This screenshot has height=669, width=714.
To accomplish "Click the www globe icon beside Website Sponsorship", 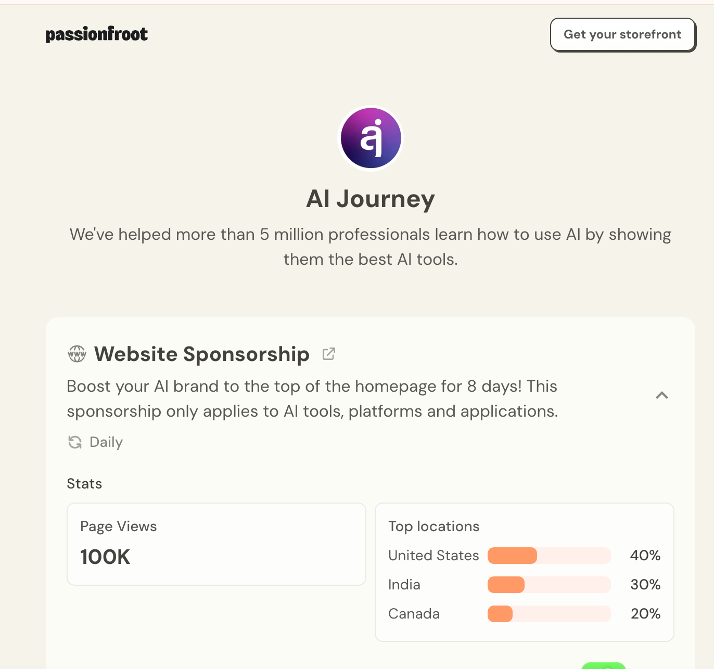I will point(77,354).
